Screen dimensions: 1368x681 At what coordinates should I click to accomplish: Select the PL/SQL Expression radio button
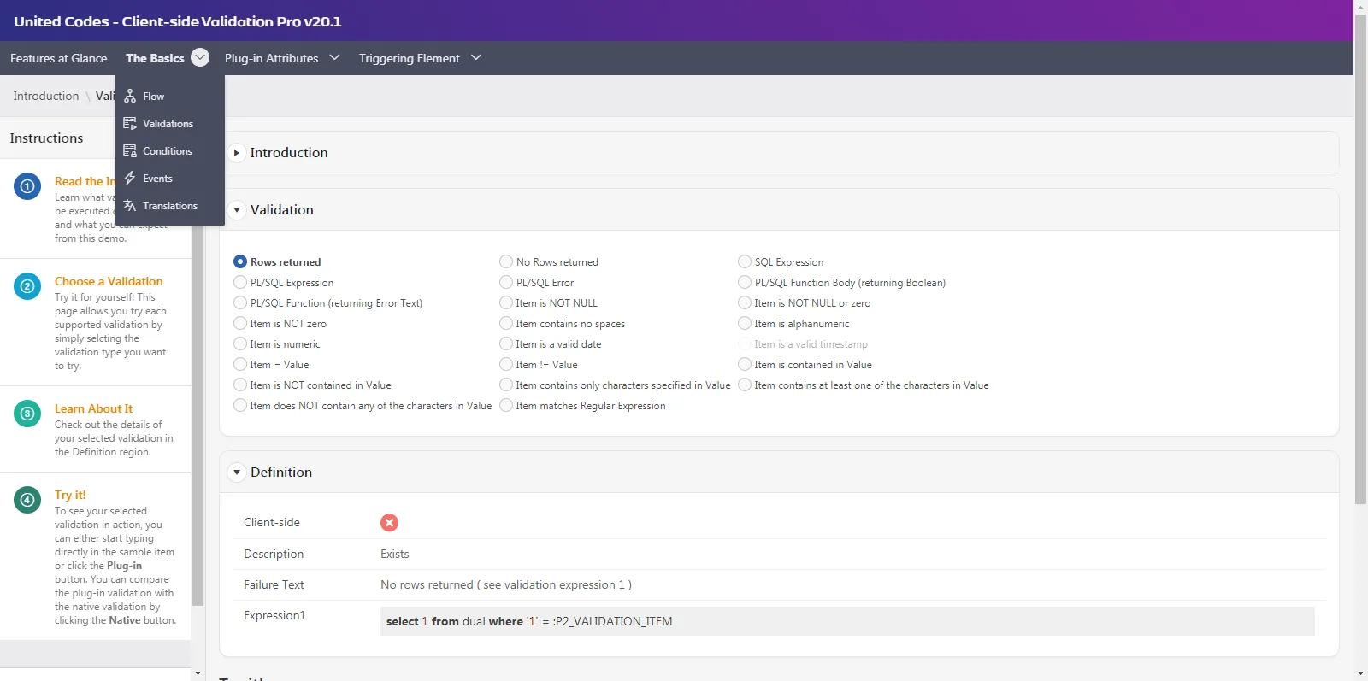[240, 283]
